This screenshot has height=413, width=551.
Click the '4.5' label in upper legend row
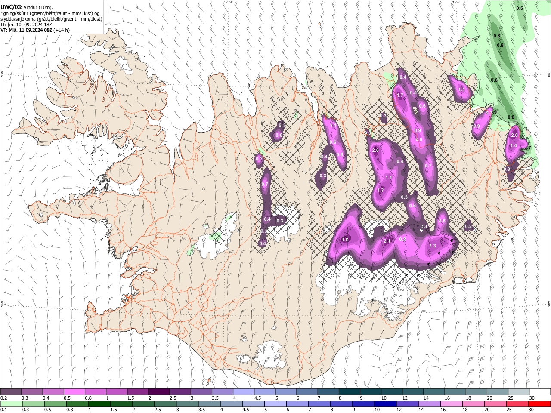pos(257,398)
